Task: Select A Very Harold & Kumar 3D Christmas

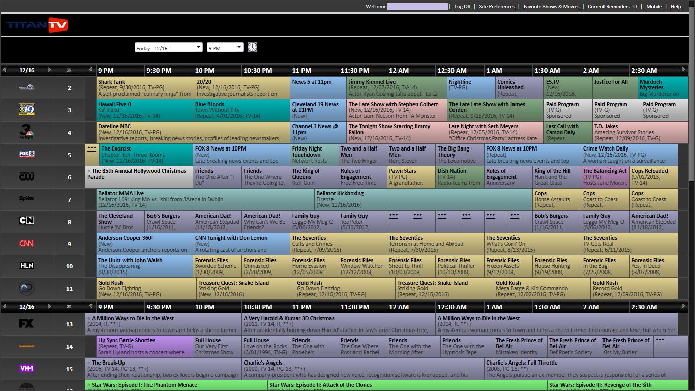Action: coord(339,324)
